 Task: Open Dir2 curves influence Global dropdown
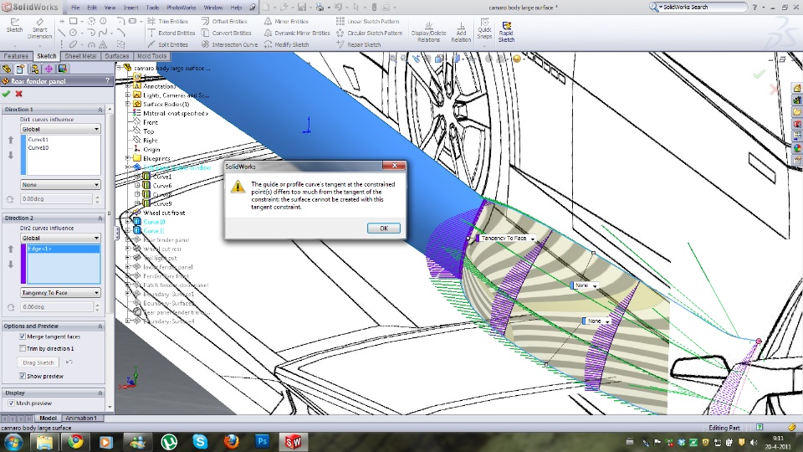(60, 238)
